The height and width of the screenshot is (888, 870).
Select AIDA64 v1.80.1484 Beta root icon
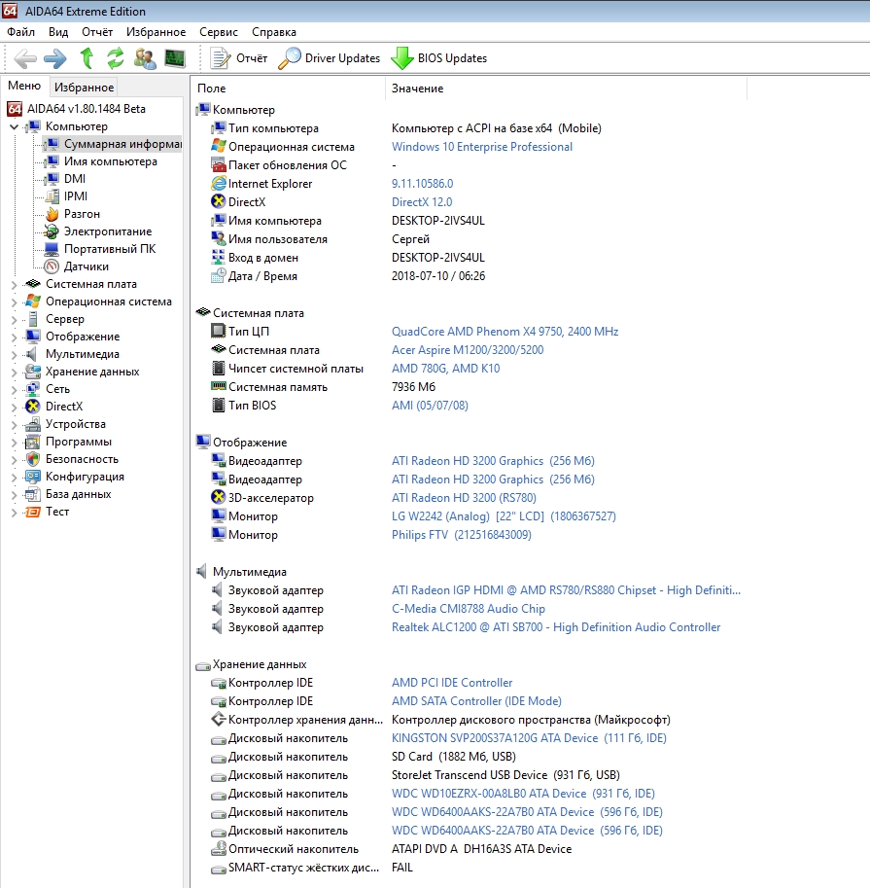(x=15, y=109)
